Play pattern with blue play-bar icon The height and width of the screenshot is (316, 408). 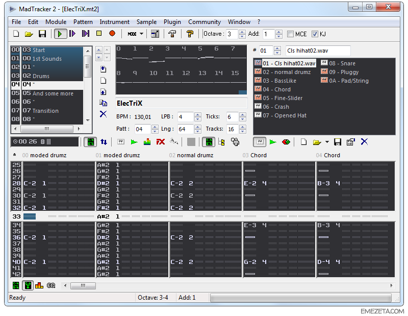tap(72, 34)
